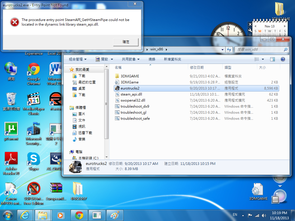This screenshot has width=295, height=221.
Task: Open the change view options dropdown arrow
Action: coord(263,59)
